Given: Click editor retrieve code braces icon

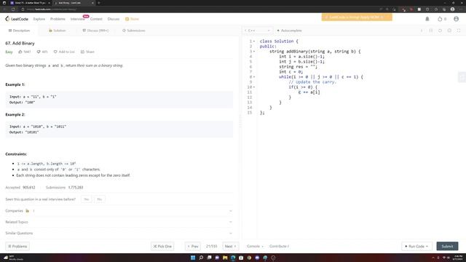Looking at the screenshot, I should point(430,31).
